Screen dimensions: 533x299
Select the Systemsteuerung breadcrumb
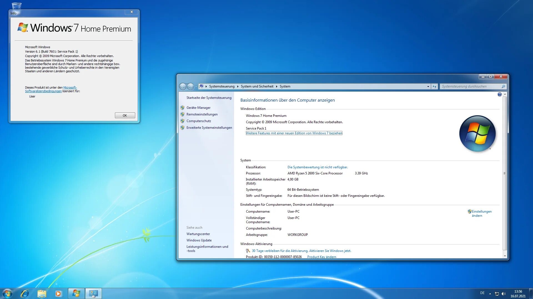[x=222, y=86]
